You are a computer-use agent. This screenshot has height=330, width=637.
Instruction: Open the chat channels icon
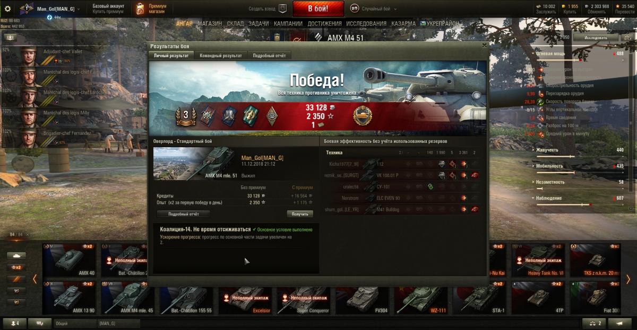click(x=39, y=323)
